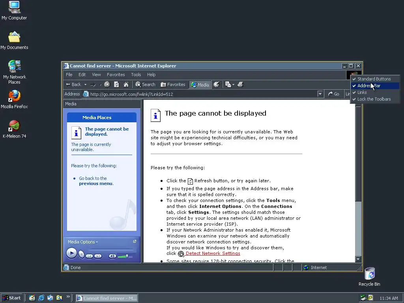Open the Back button history dropdown arrow
Screen dimensions: 404x303
pyautogui.click(x=85, y=84)
